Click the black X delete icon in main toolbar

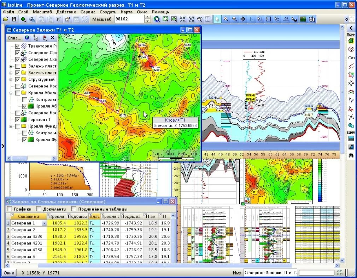coord(58,19)
